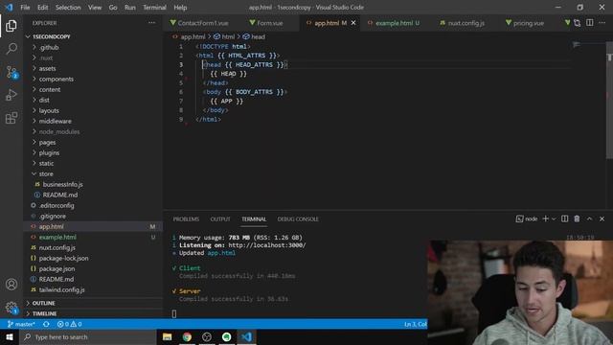Open the Explorer view in activity bar
Viewport: 613px width, 345px height.
[11, 26]
